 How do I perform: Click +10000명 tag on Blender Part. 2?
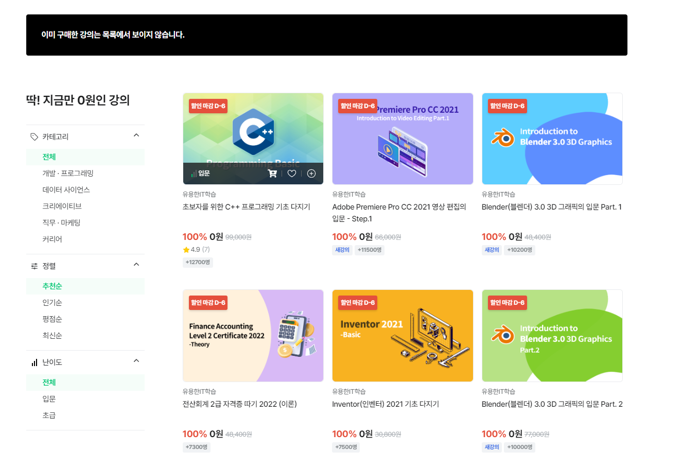519,447
